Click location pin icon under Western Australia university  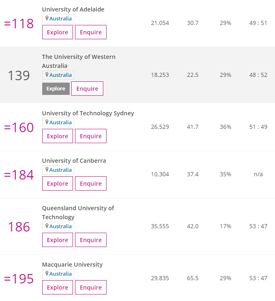(47, 75)
